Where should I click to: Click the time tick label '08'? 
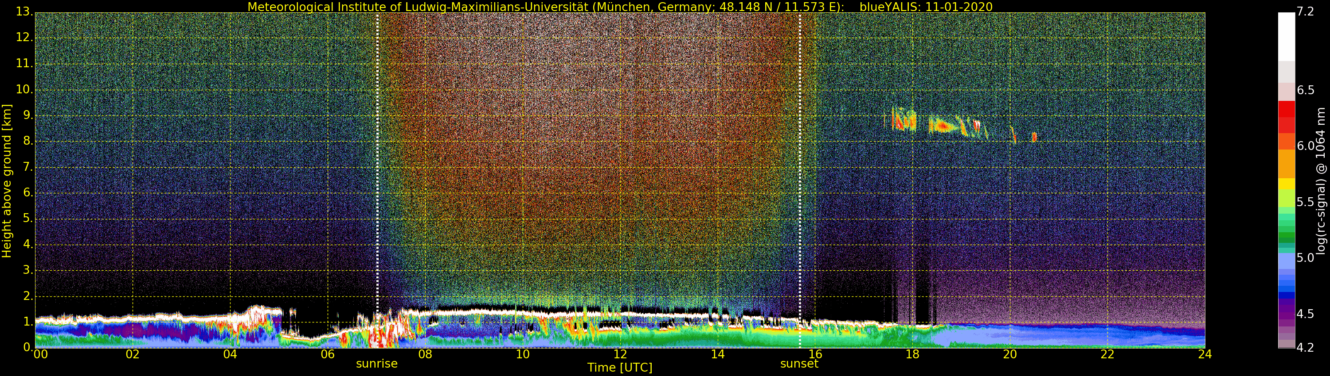[425, 354]
